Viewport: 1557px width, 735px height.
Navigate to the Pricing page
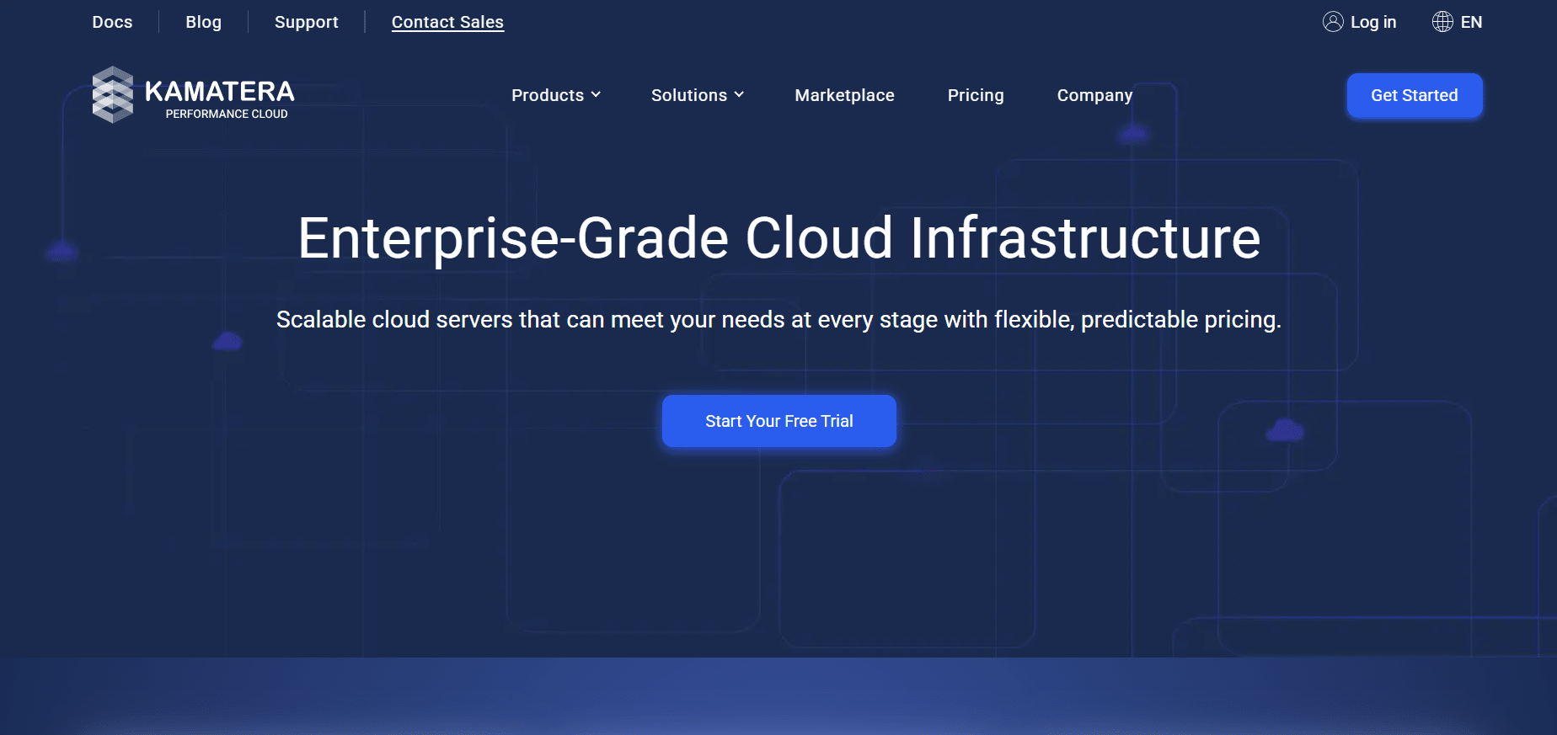click(x=975, y=95)
